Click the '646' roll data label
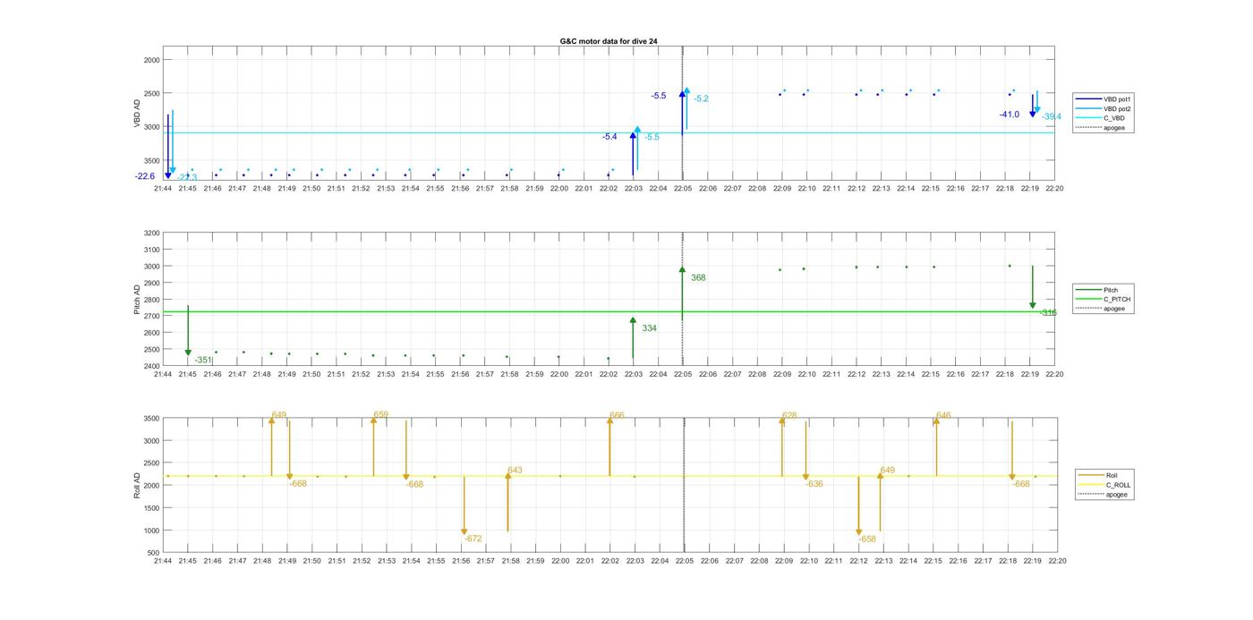Screen dimensions: 1253x620 [x=943, y=415]
